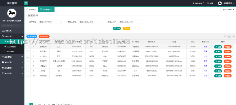The width and height of the screenshot is (236, 105).
Task: Edit the row 10 customer from 北京通州
Action: pos(218,76)
